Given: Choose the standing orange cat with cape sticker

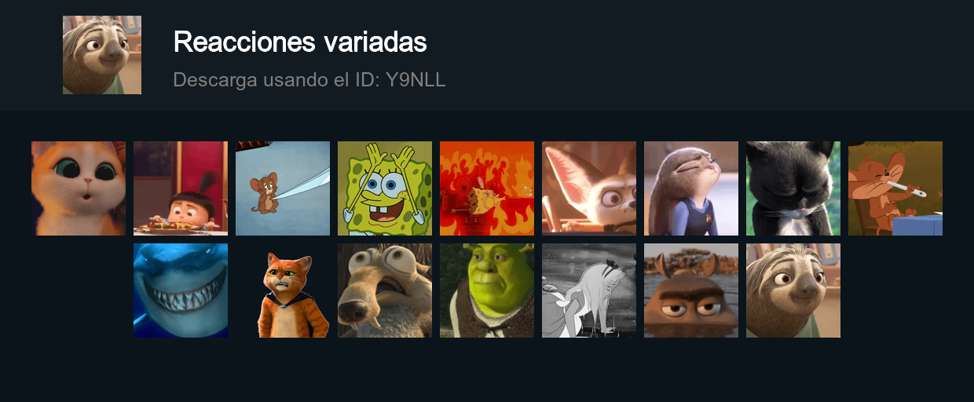Looking at the screenshot, I should pyautogui.click(x=283, y=291).
